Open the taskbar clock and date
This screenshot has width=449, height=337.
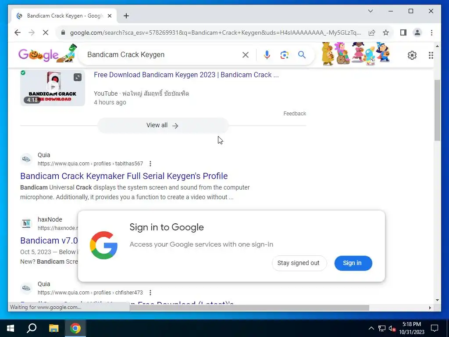(x=411, y=328)
